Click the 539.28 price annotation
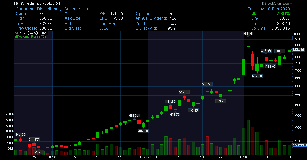Viewport: 307px width, 160px height. (220, 101)
